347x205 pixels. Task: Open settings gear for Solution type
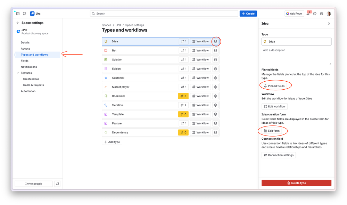216,59
